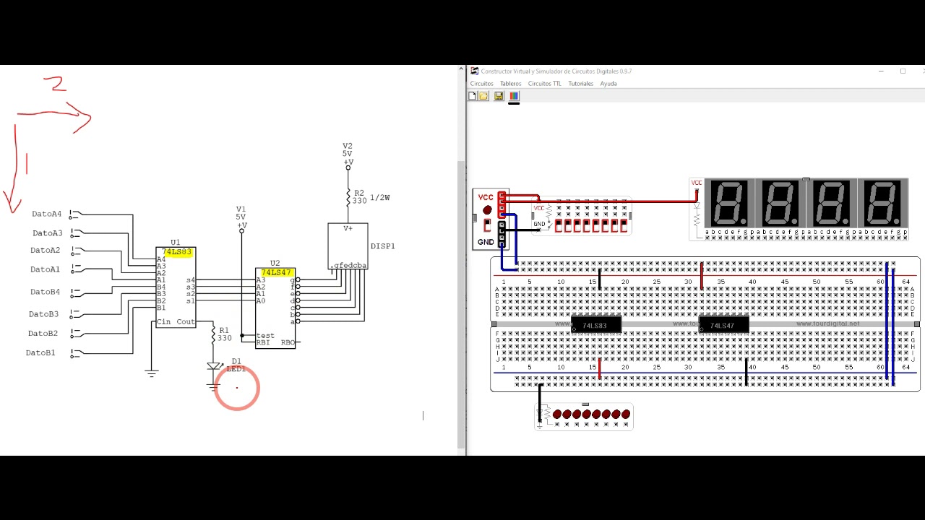Select the 74LS83 chip on breadboard

pyautogui.click(x=596, y=326)
